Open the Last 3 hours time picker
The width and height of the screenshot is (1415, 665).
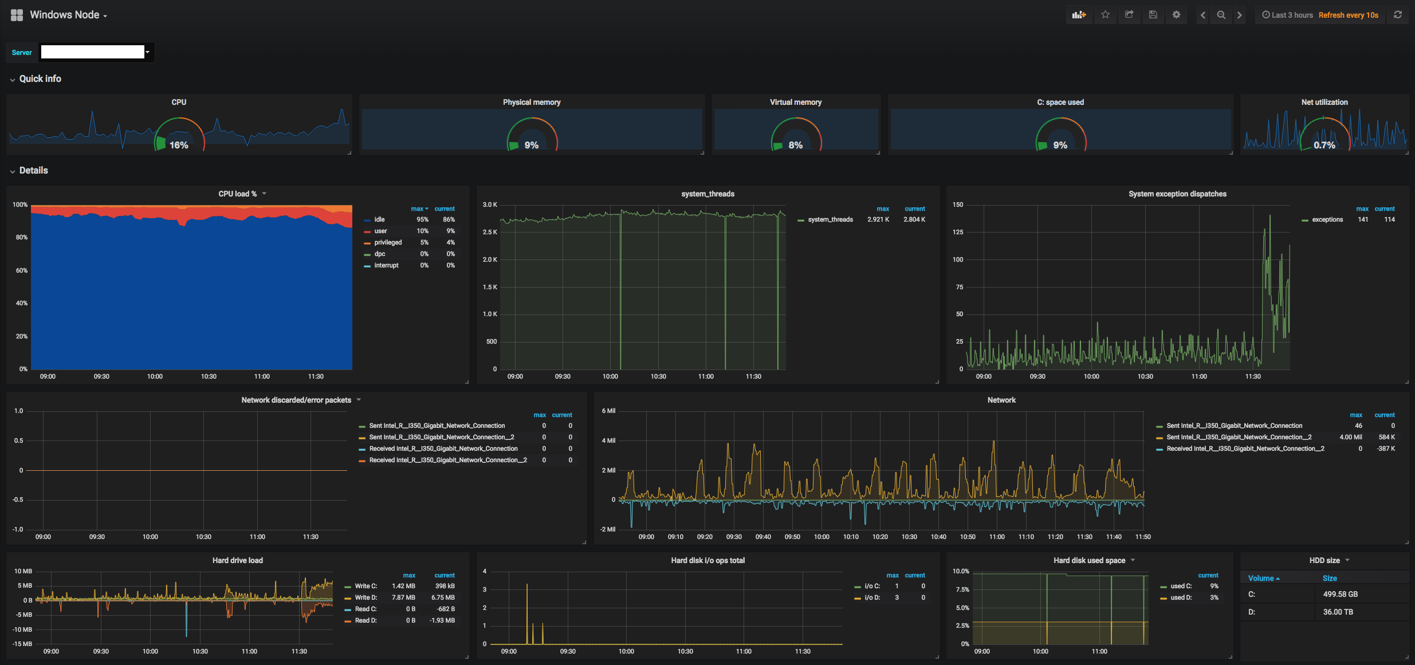[1287, 15]
